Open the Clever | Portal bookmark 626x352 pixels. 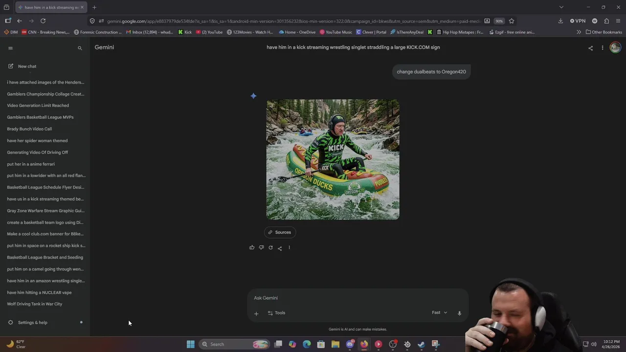click(371, 32)
